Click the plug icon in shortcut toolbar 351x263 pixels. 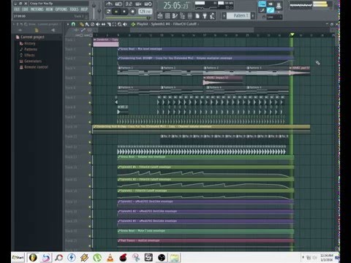pos(205,16)
